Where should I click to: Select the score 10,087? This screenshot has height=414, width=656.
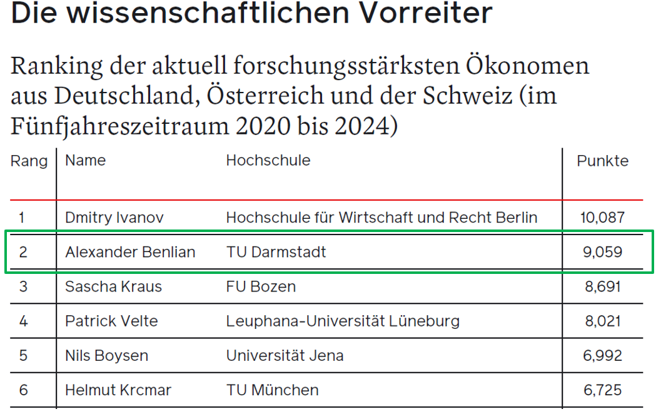602,218
